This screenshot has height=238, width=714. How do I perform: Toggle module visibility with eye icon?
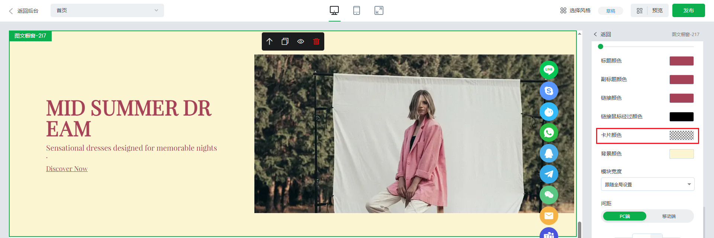pos(301,42)
